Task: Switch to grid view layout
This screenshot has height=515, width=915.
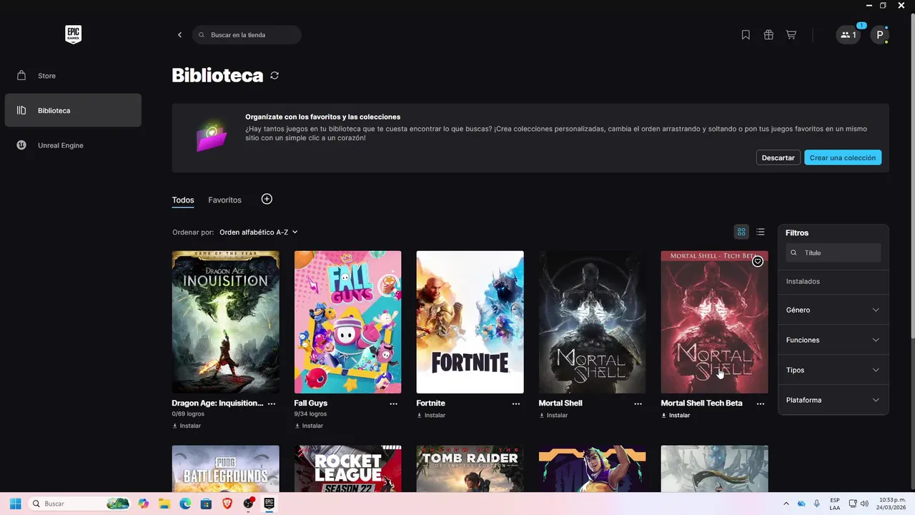Action: click(x=741, y=232)
